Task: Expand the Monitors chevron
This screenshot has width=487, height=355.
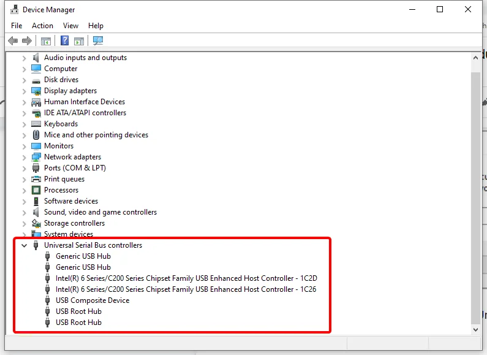Action: coord(25,147)
